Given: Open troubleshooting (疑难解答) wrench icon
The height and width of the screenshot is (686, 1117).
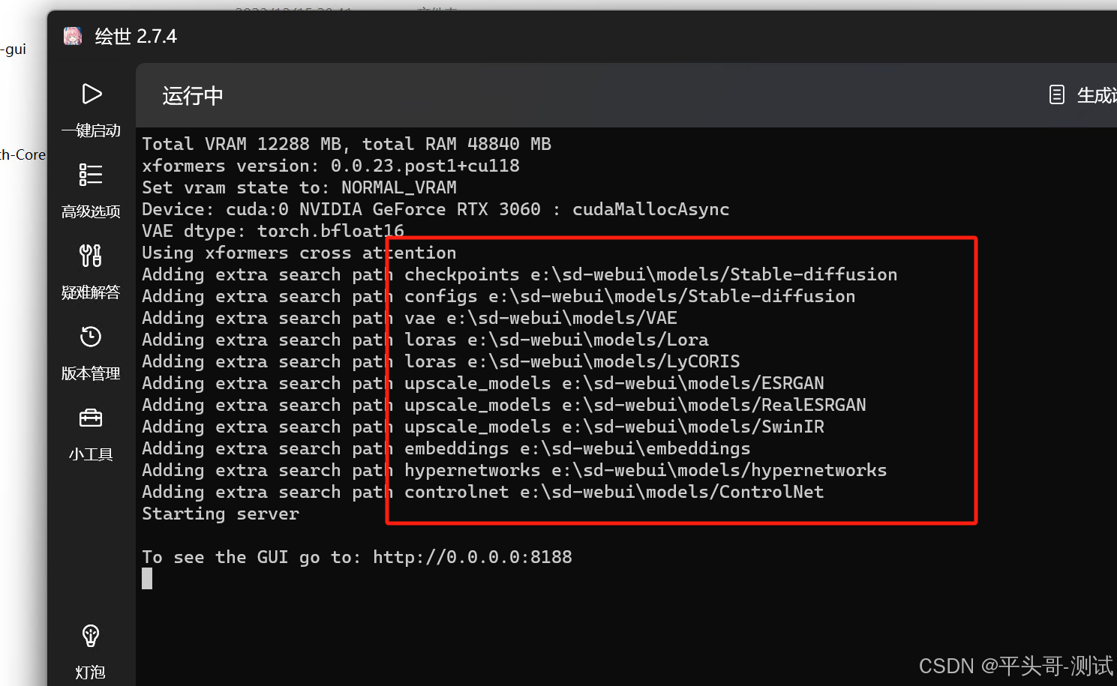Looking at the screenshot, I should (x=91, y=256).
